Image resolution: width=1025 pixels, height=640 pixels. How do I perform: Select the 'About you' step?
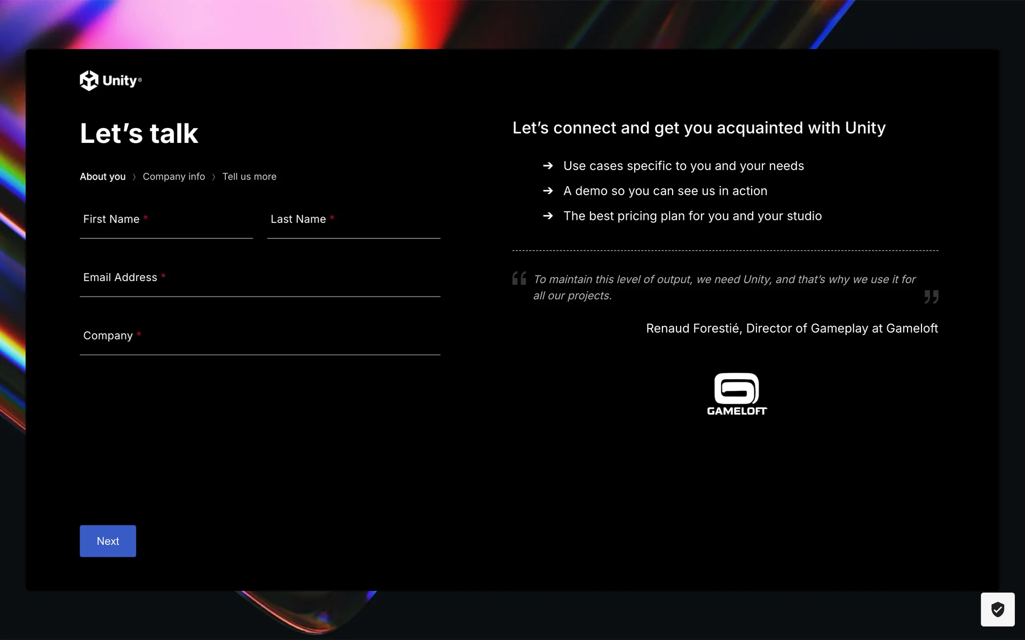[102, 177]
